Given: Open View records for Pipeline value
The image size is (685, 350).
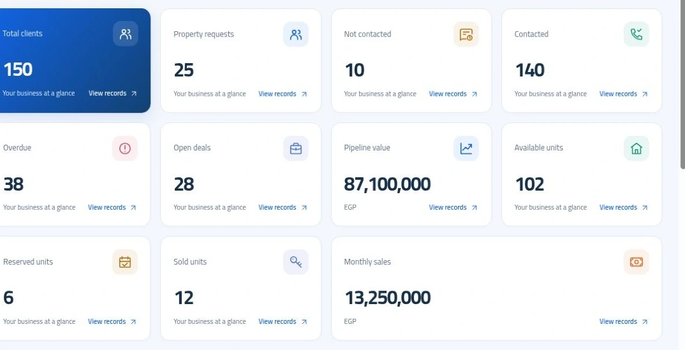Looking at the screenshot, I should 453,208.
